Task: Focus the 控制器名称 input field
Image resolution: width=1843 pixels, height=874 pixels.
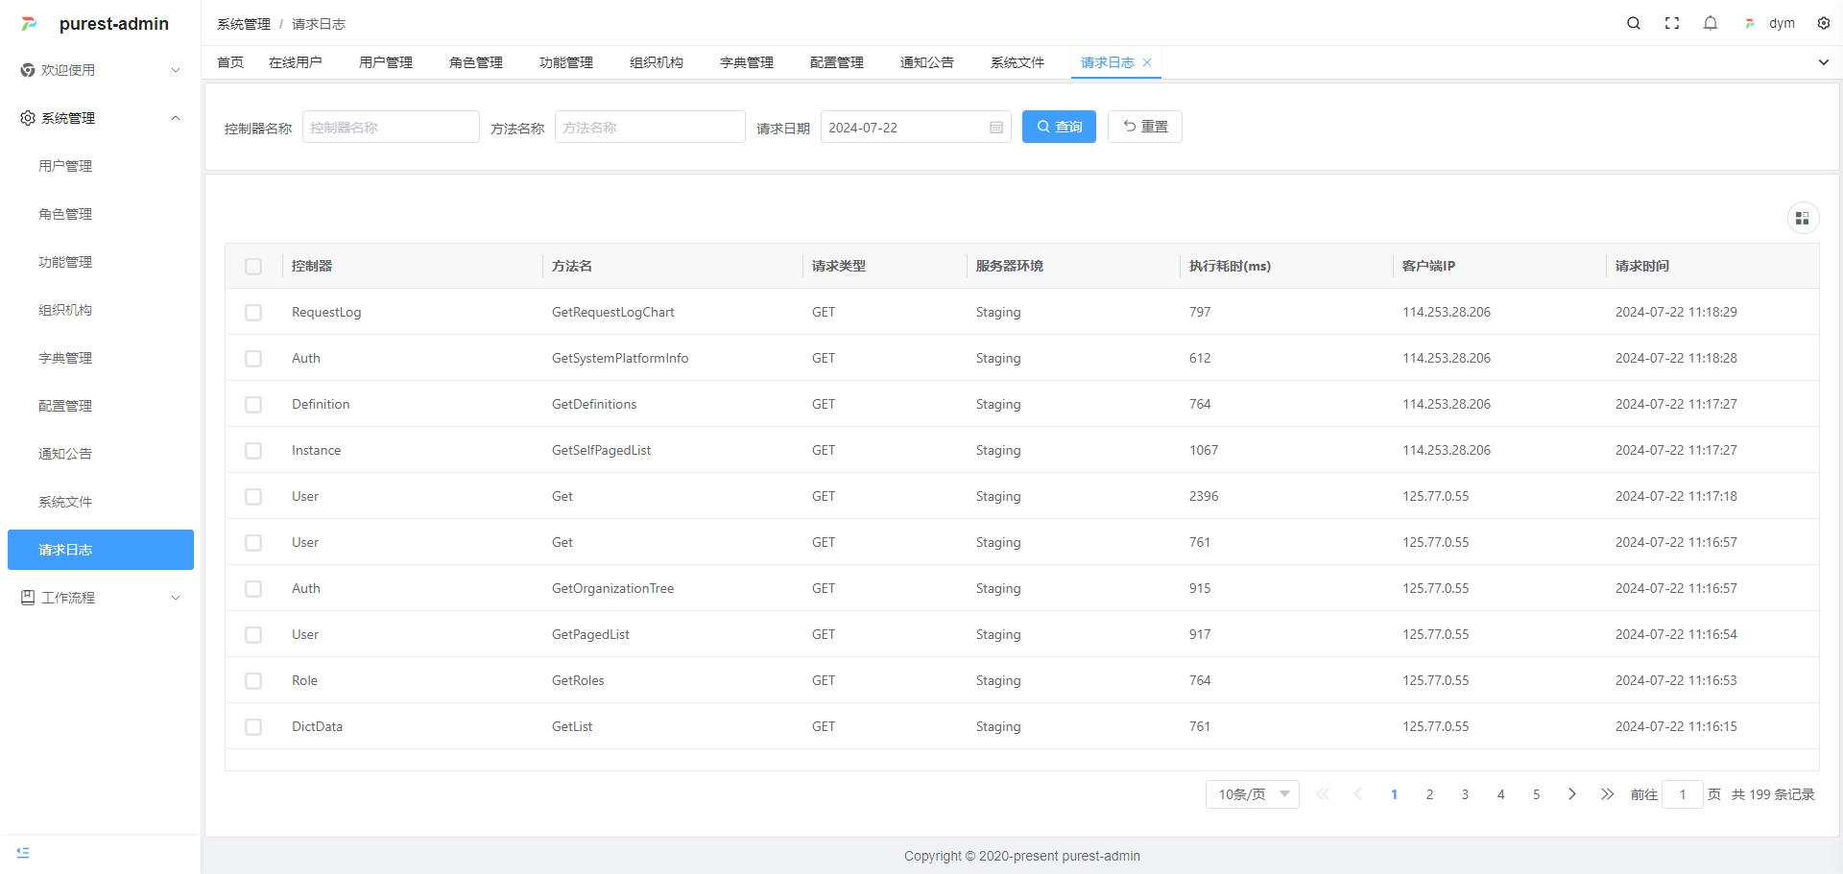Action: click(391, 127)
